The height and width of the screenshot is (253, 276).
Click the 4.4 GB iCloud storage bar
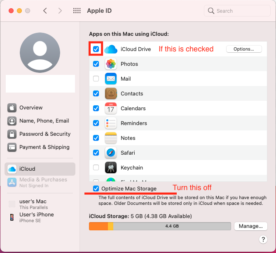pos(160,226)
